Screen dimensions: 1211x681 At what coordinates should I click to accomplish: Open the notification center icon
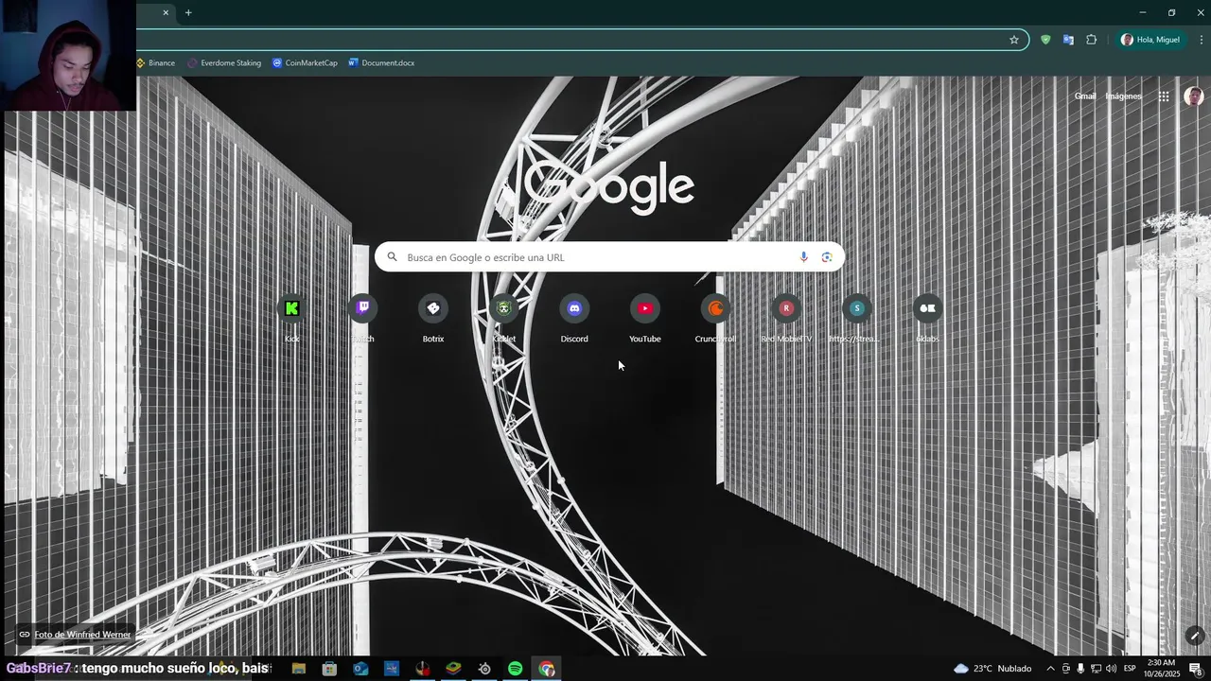(x=1196, y=669)
